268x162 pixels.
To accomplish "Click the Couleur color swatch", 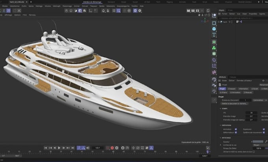I will (258, 142).
